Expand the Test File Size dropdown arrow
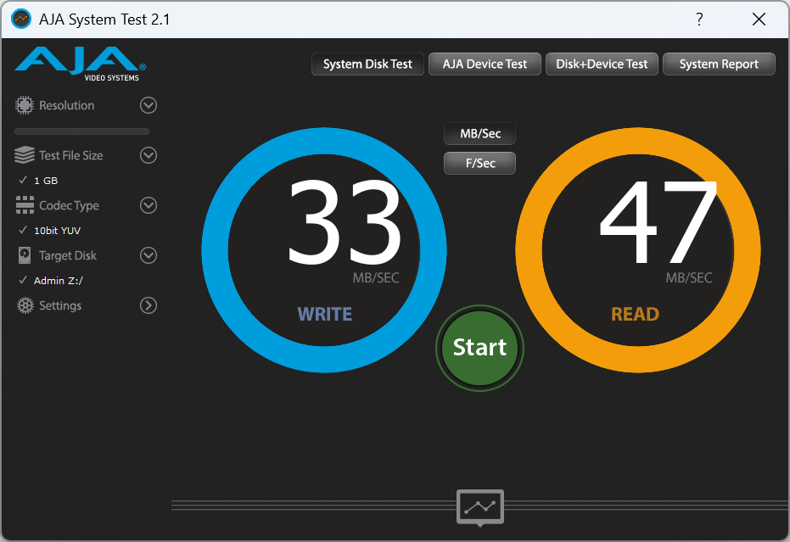The image size is (790, 542). 148,155
